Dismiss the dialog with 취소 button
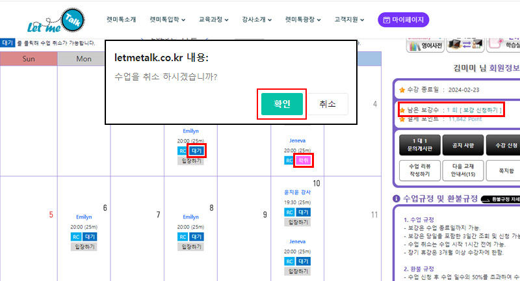 328,104
